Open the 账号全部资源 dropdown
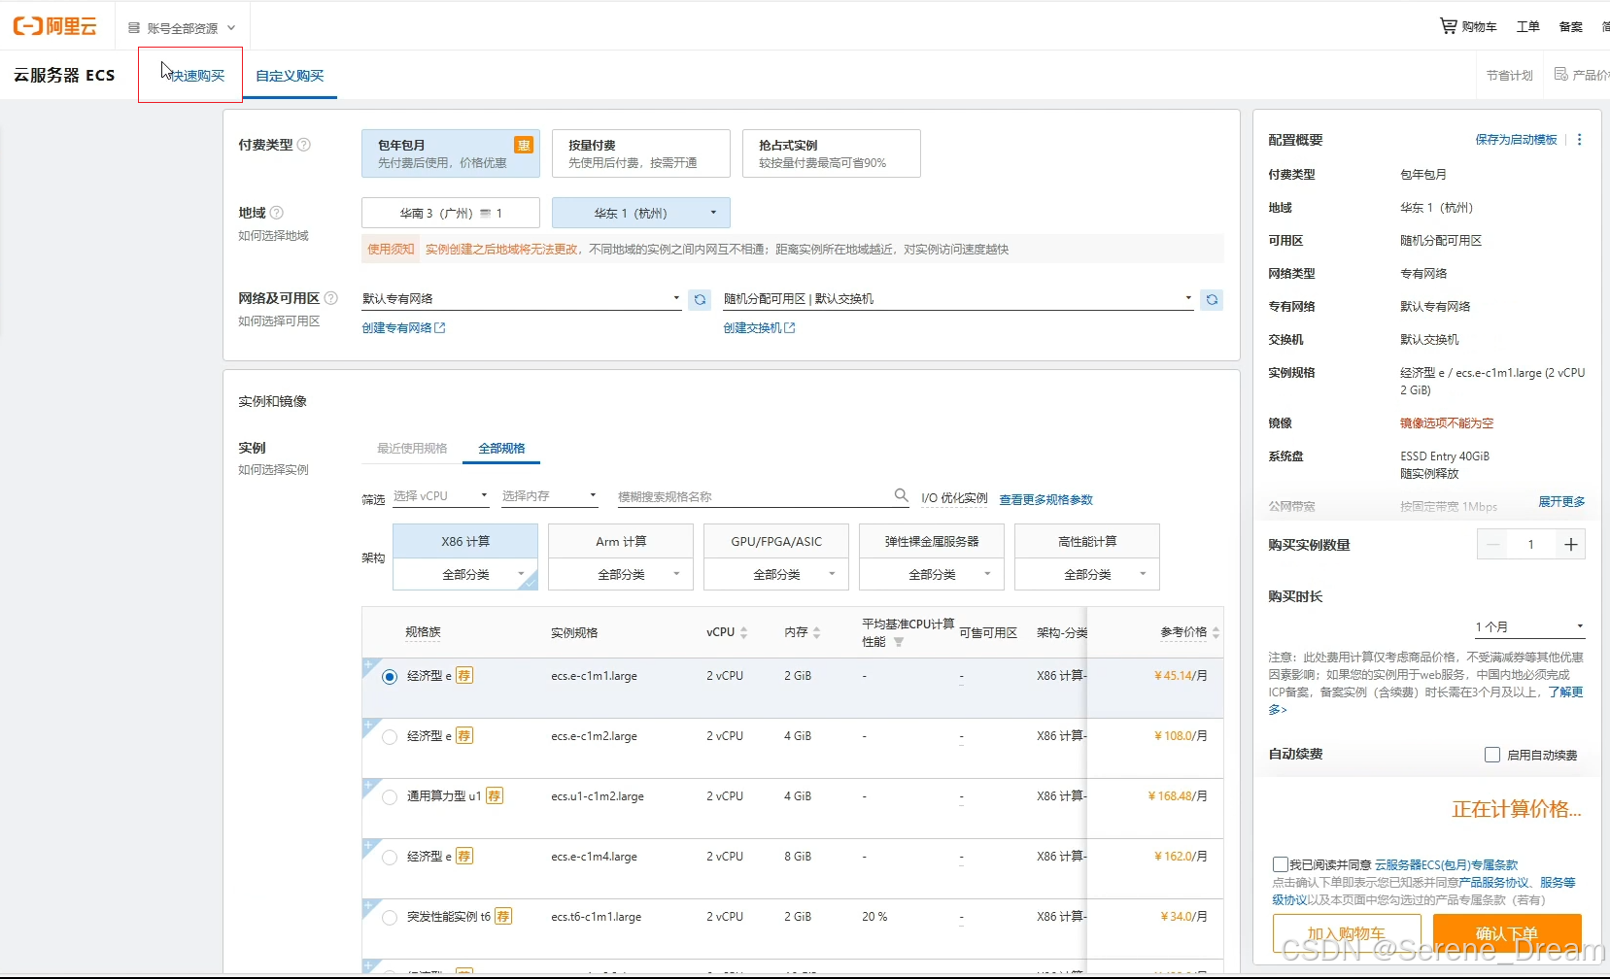The height and width of the screenshot is (979, 1610). pyautogui.click(x=182, y=28)
